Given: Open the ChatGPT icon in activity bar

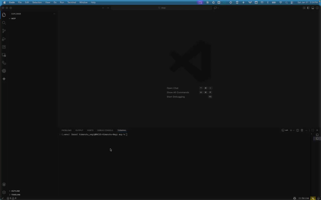Looking at the screenshot, I should 4,71.
